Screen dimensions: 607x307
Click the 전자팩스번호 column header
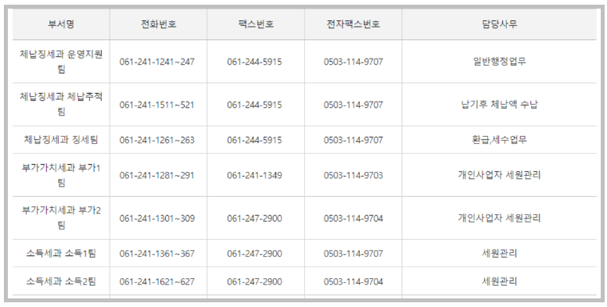(353, 24)
